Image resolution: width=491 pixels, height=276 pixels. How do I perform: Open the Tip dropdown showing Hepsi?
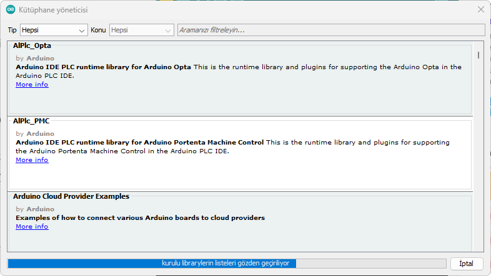(54, 30)
